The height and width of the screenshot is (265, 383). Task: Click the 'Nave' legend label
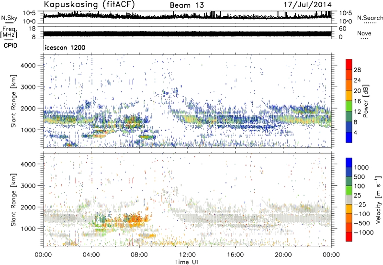coord(364,33)
